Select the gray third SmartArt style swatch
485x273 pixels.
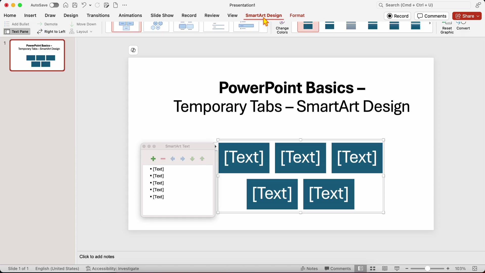(x=351, y=26)
